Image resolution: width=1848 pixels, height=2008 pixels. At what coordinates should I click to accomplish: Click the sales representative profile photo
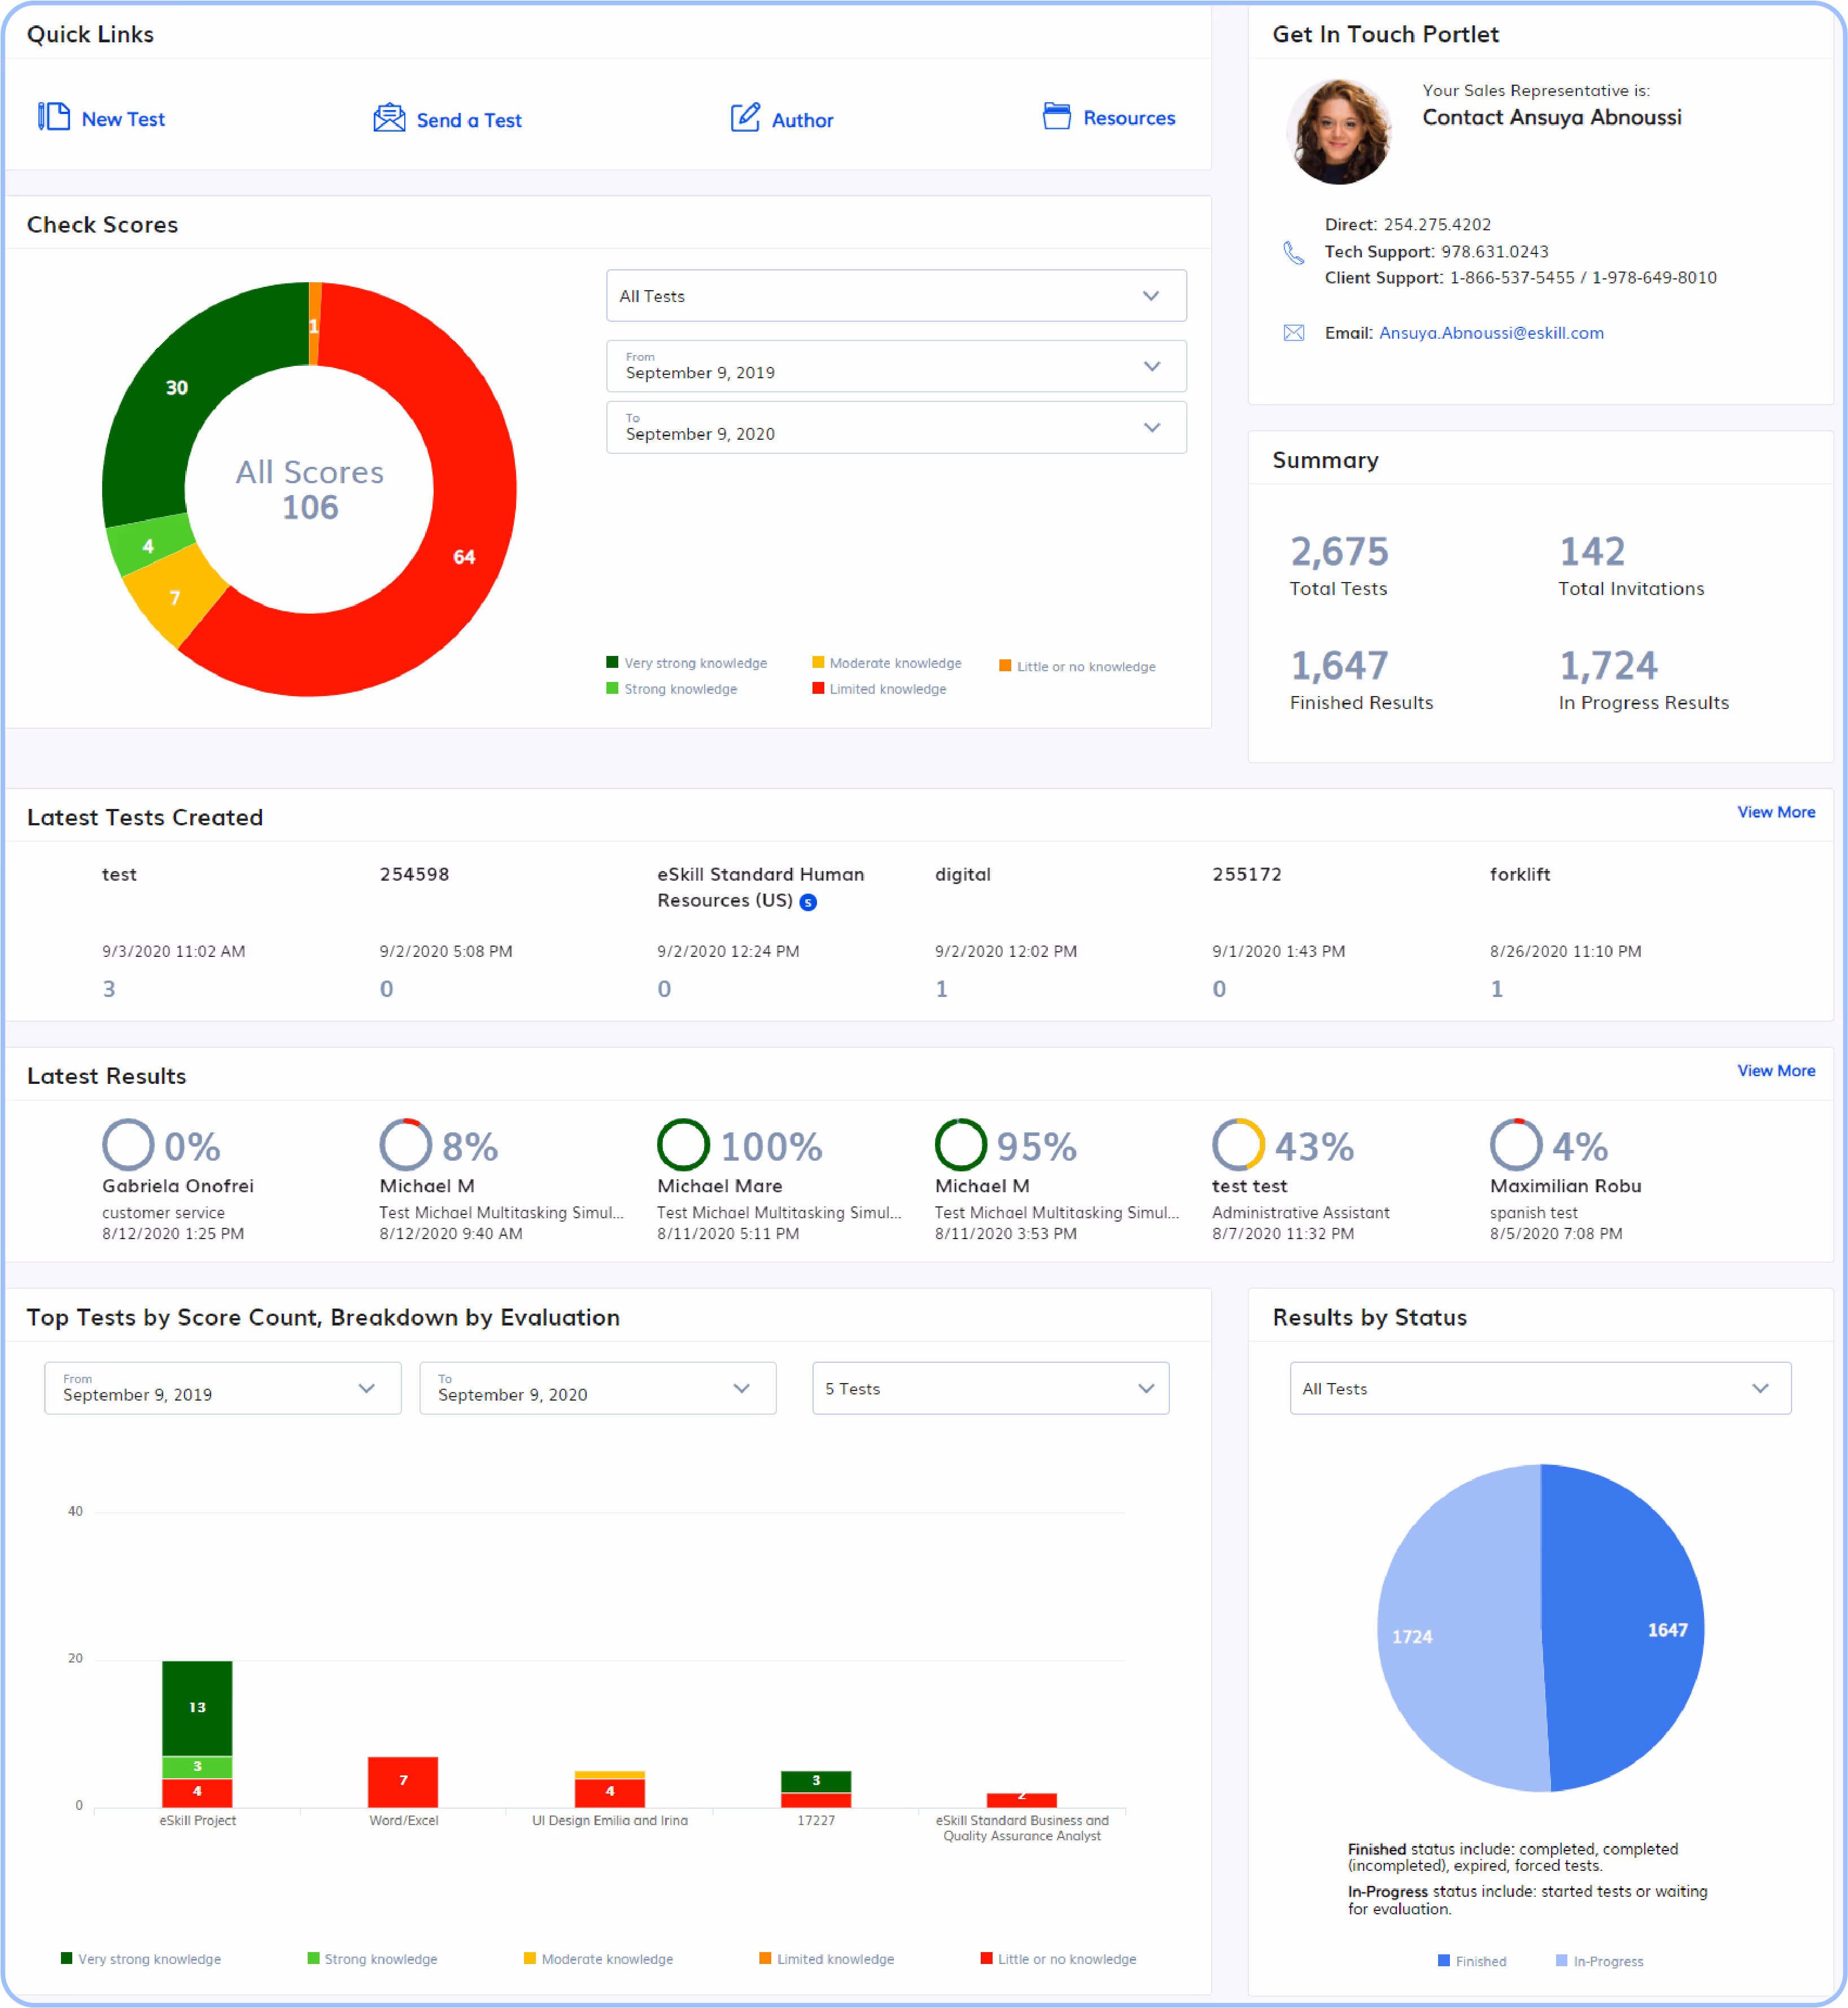click(1338, 131)
